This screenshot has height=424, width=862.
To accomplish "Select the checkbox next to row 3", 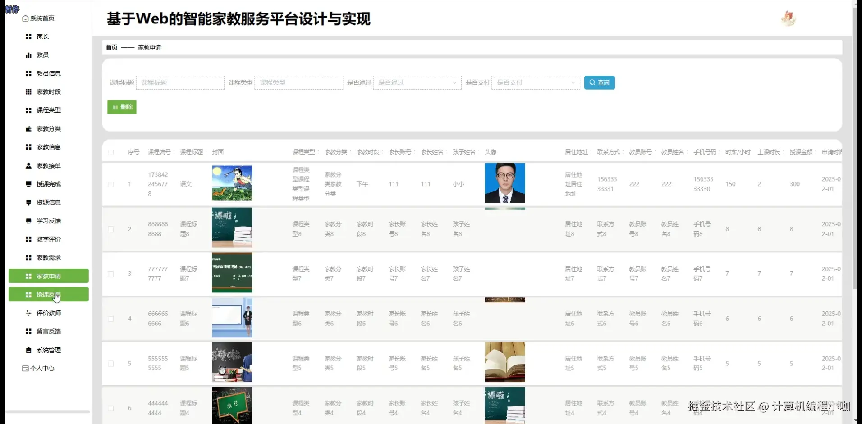I will coord(111,274).
